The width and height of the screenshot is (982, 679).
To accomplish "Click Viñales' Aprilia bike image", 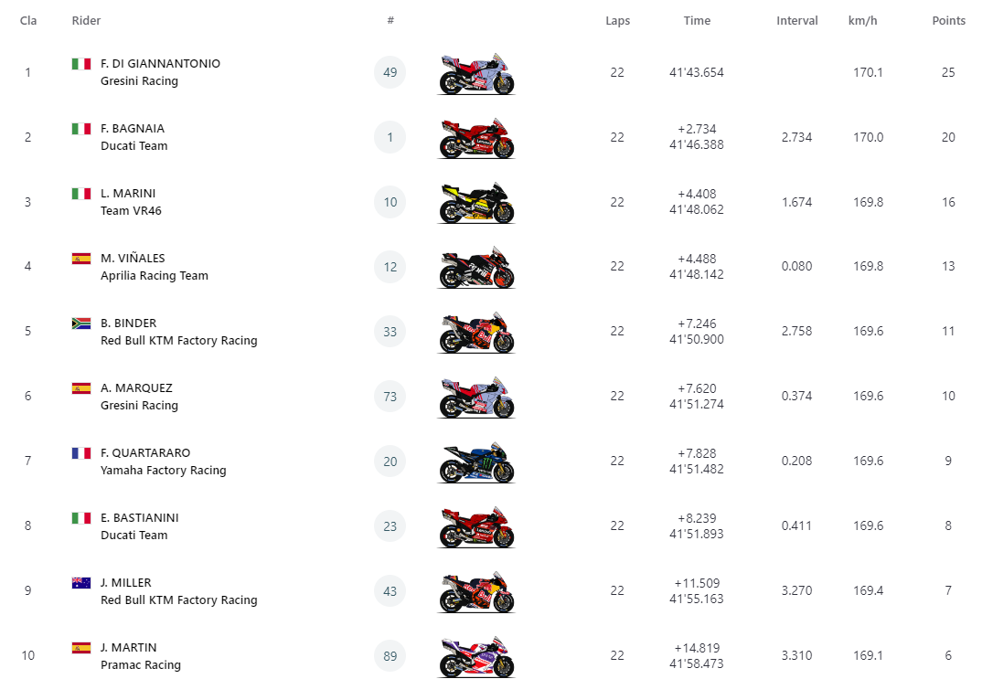I will [476, 268].
